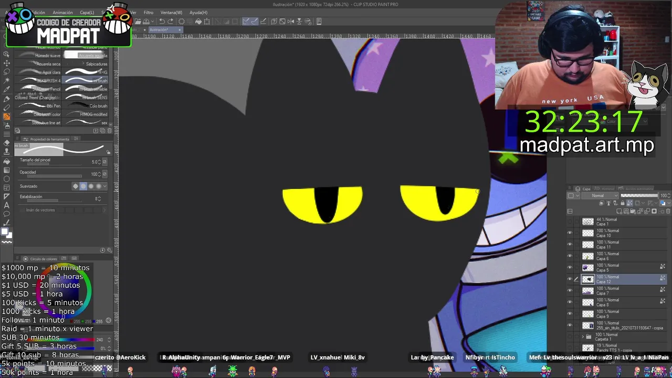Open the Capa(L) menu
The width and height of the screenshot is (672, 378).
point(87,13)
